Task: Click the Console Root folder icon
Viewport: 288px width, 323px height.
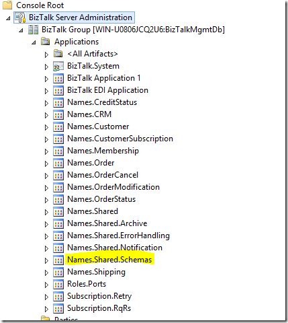Action: click(x=7, y=5)
